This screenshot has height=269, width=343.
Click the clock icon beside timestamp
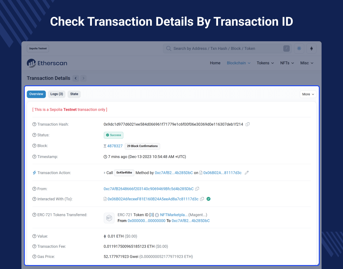tap(105, 157)
